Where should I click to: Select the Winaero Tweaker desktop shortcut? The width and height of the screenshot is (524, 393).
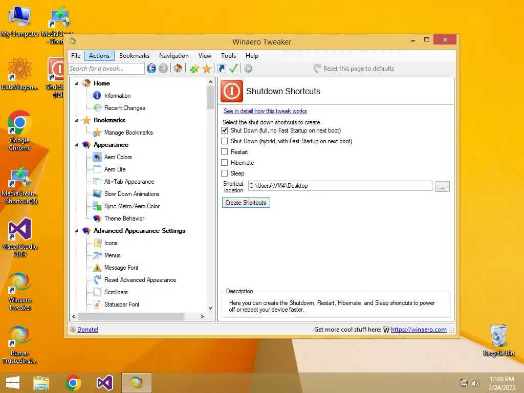[x=20, y=291]
